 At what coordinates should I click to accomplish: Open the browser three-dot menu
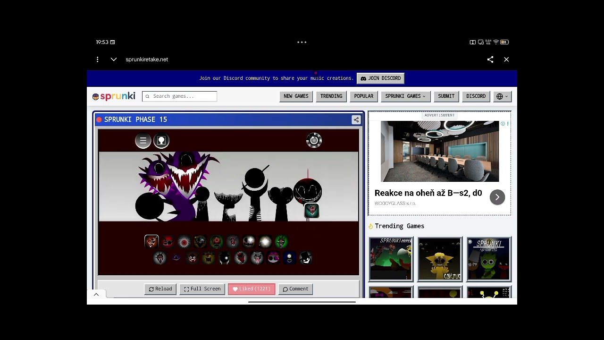coord(98,59)
